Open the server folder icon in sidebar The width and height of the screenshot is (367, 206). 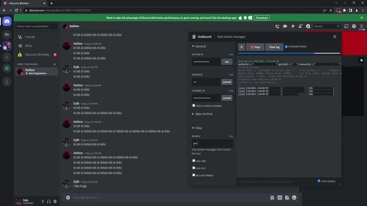click(x=7, y=46)
